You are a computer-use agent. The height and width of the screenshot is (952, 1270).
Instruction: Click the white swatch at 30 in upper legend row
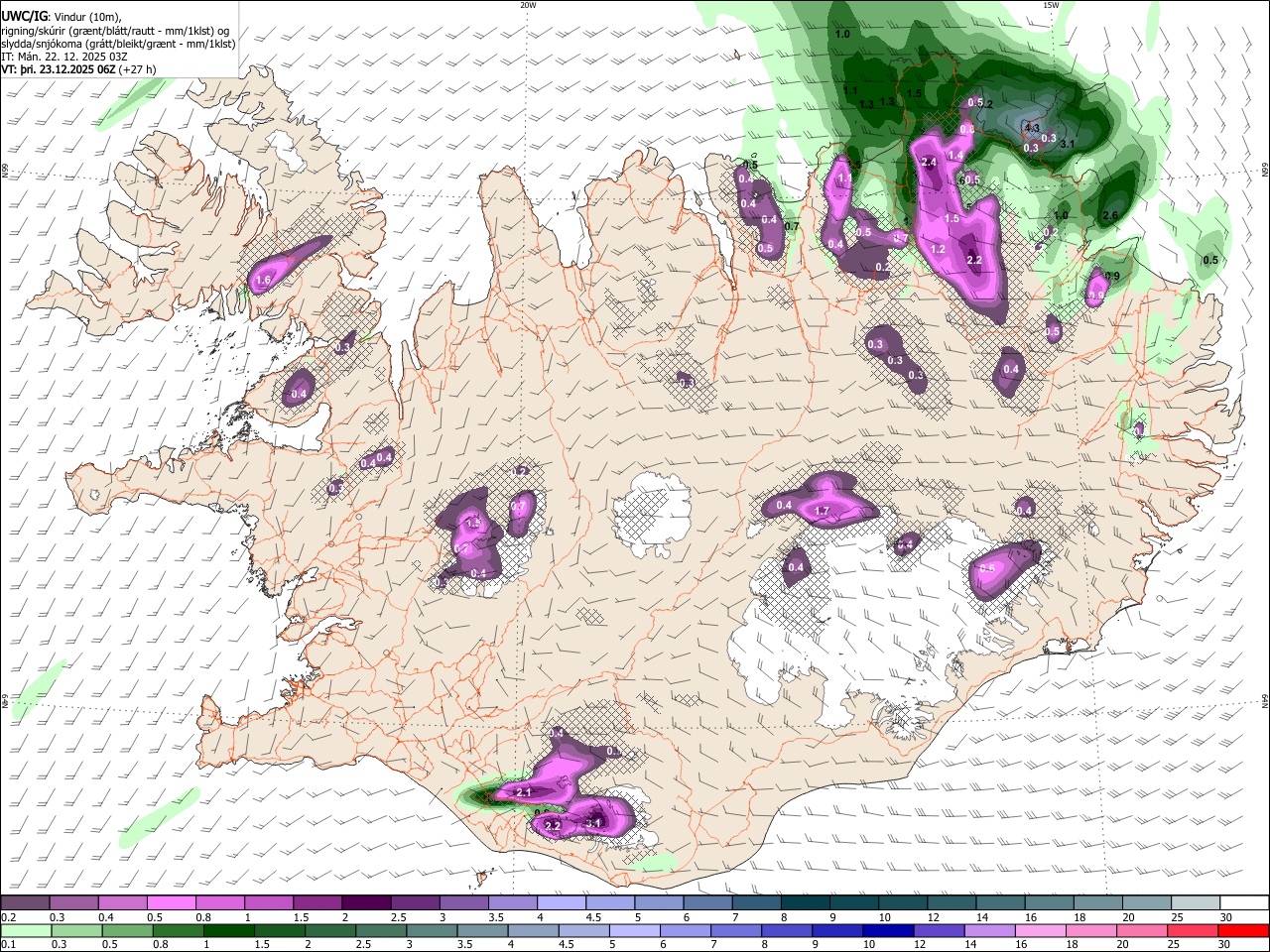(x=1242, y=903)
